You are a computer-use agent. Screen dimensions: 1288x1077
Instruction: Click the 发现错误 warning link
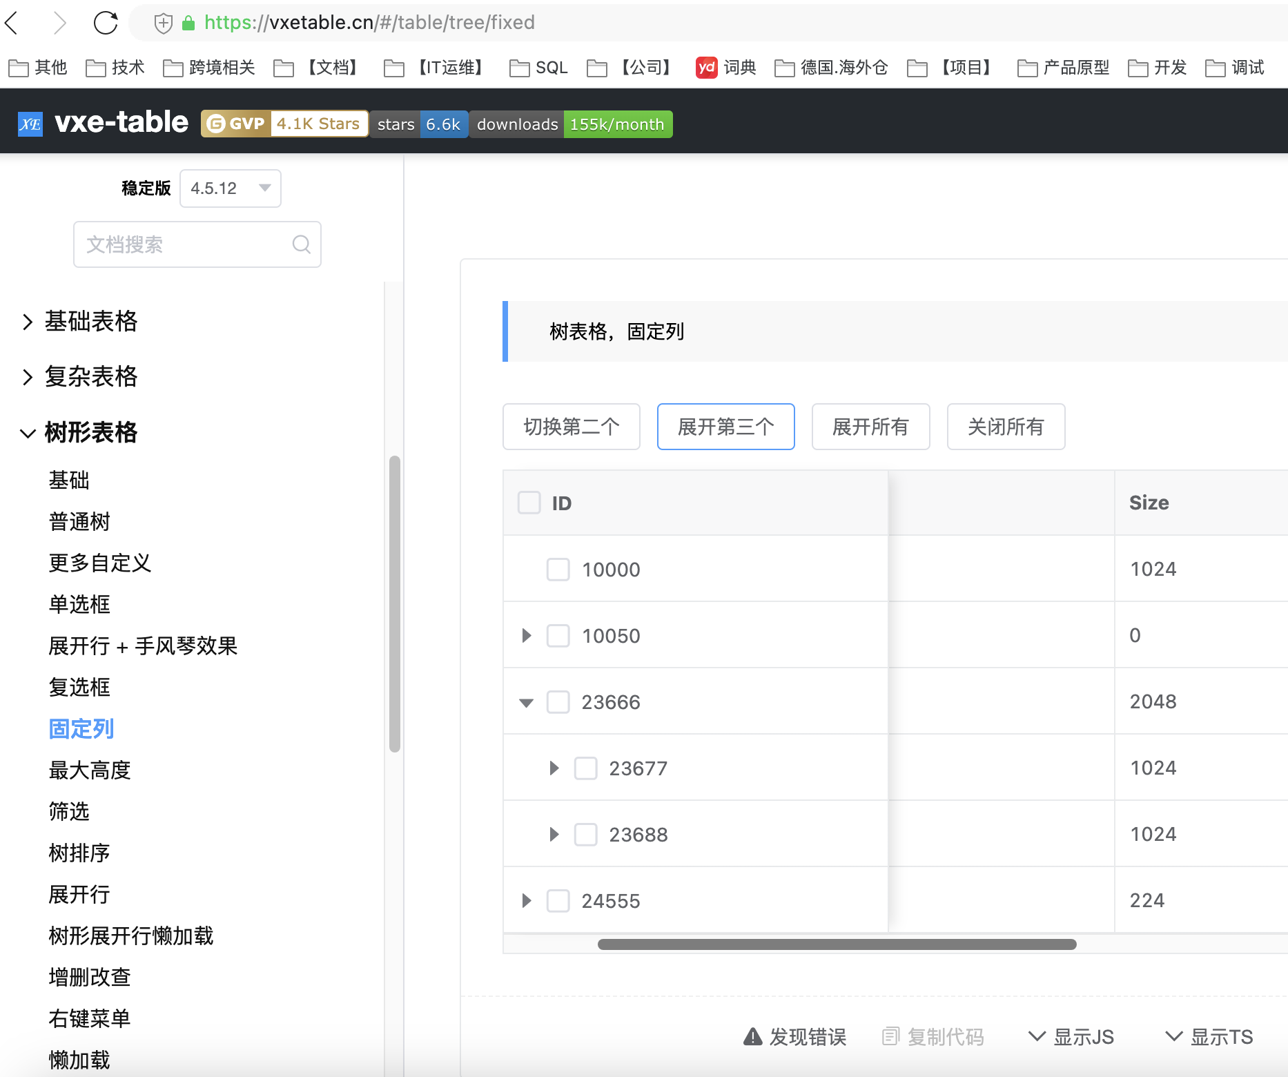pyautogui.click(x=795, y=1037)
